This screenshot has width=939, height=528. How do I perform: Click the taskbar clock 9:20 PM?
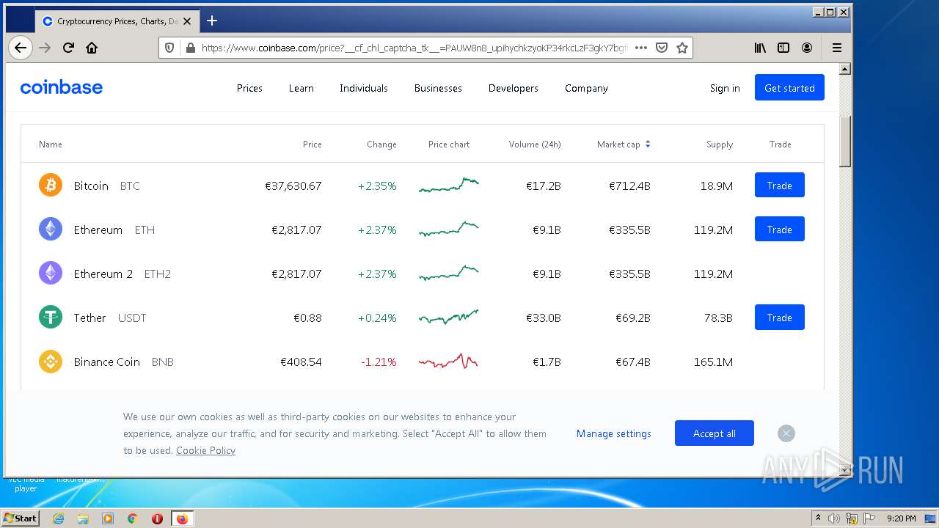901,518
